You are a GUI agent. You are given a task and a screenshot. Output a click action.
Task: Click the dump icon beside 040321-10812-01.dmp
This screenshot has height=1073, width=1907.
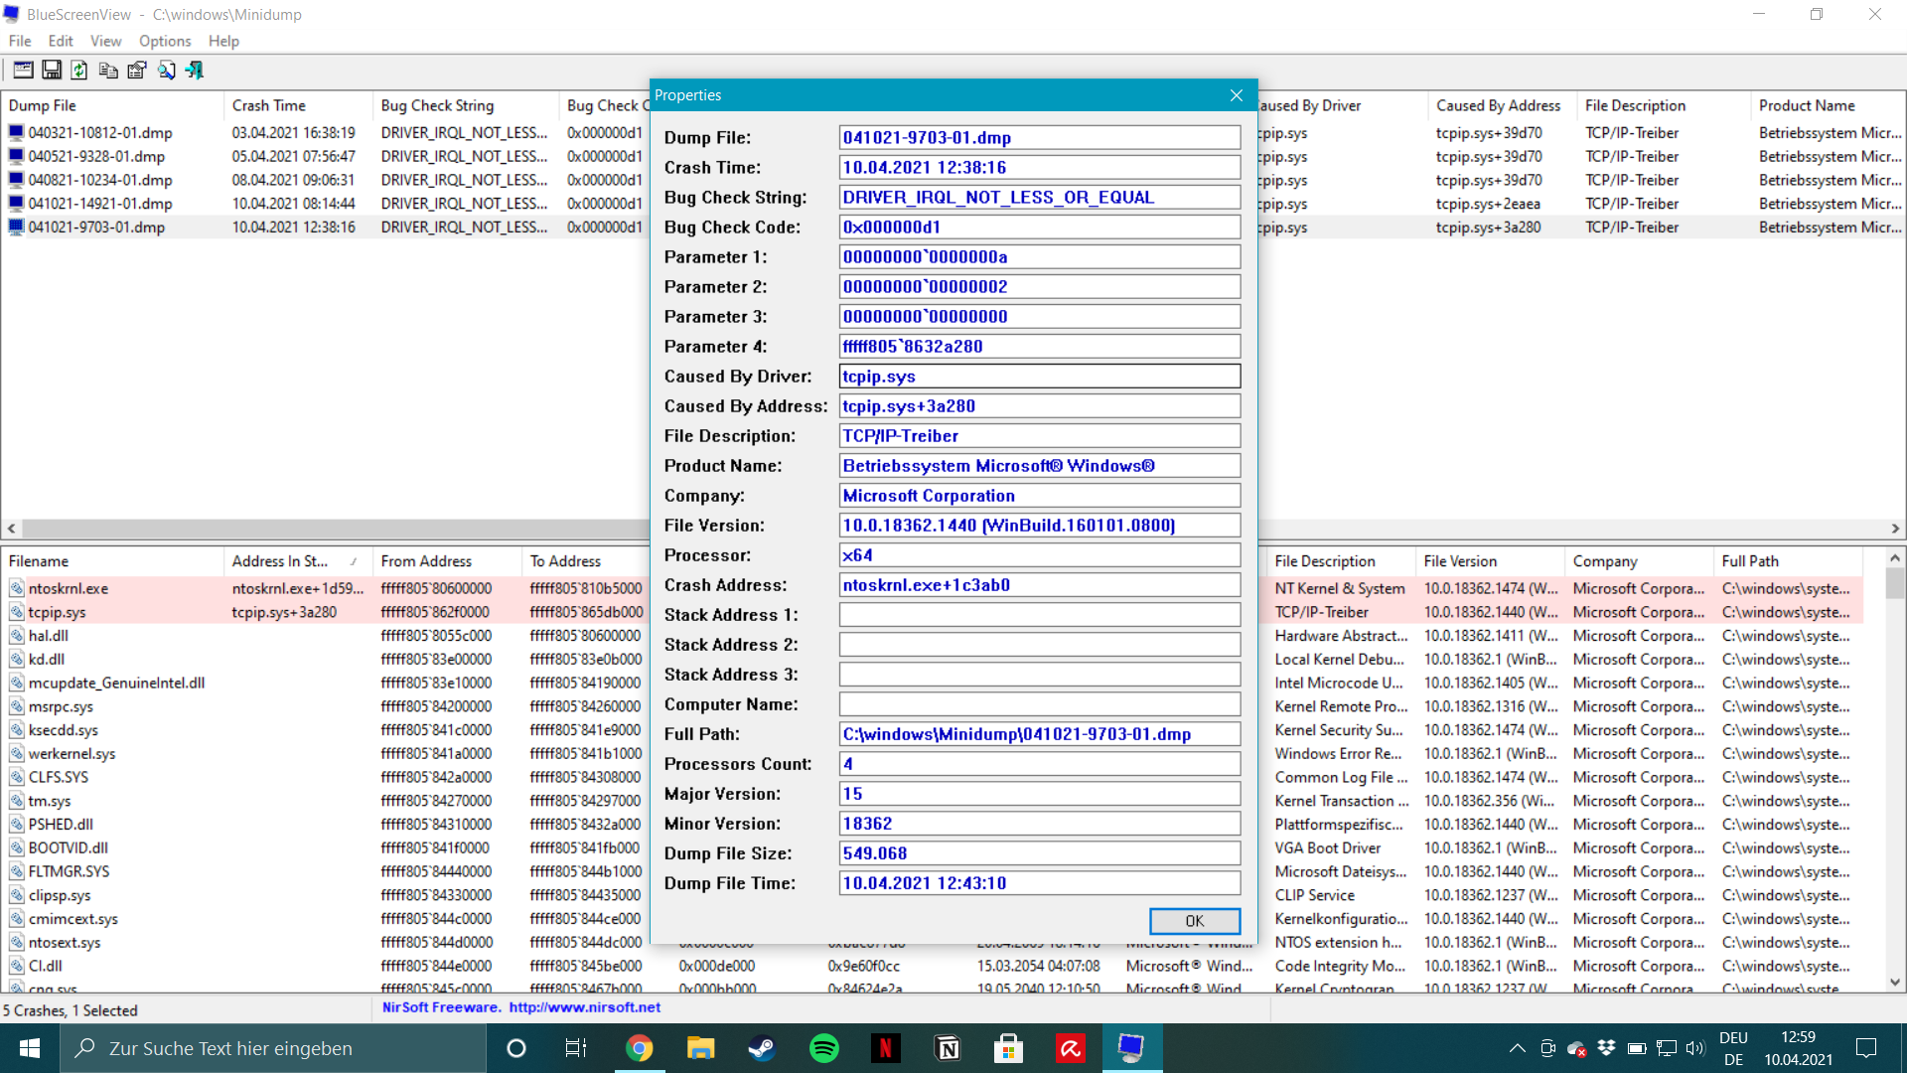pos(16,132)
